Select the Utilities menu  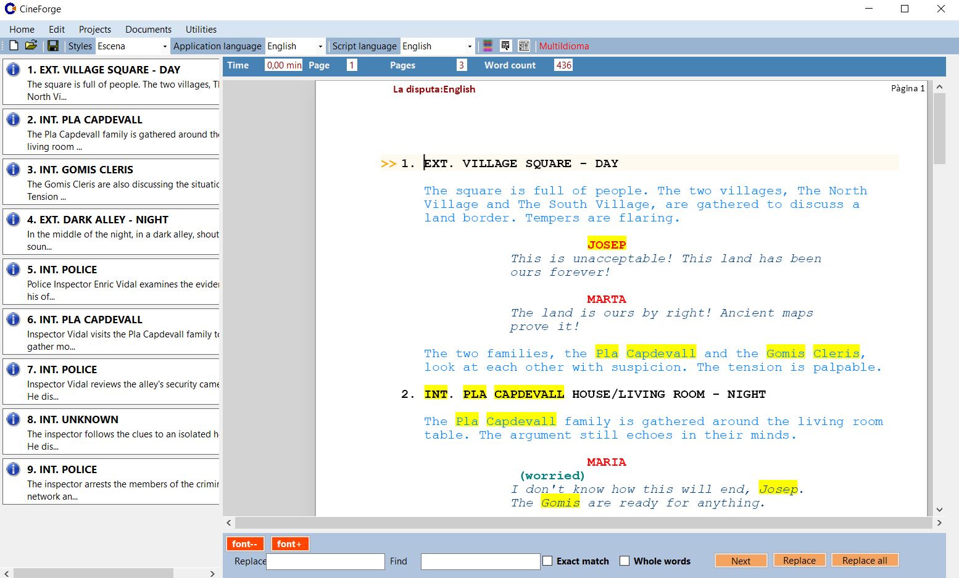[201, 29]
